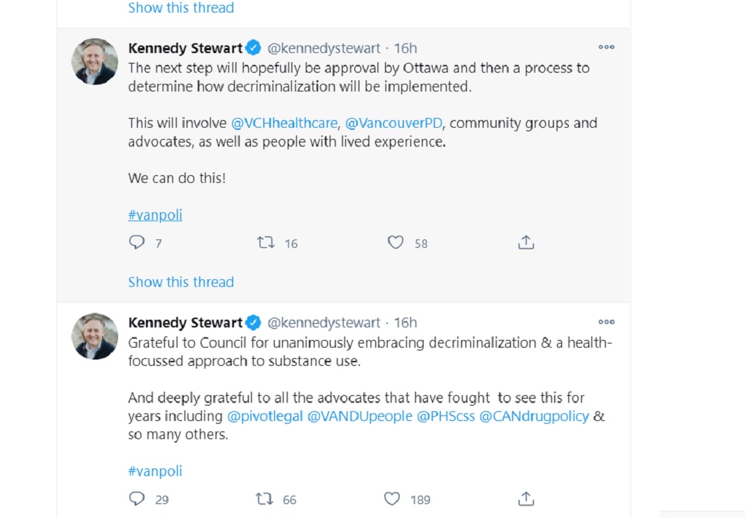Open the @VancouverPD mention
This screenshot has height=518, width=745.
point(393,123)
